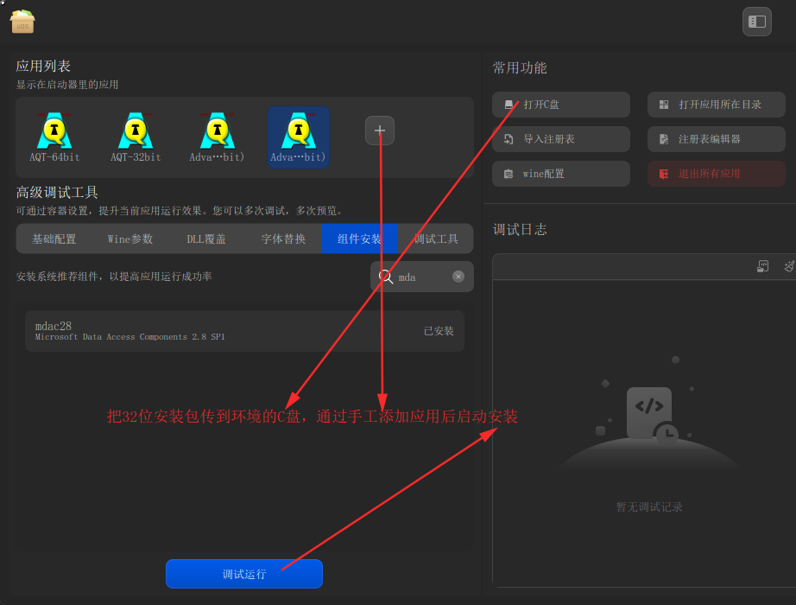Switch to the 基础配置 tab

(54, 239)
